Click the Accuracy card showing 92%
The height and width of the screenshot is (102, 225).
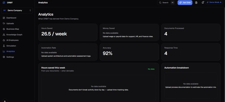pyautogui.click(x=129, y=52)
